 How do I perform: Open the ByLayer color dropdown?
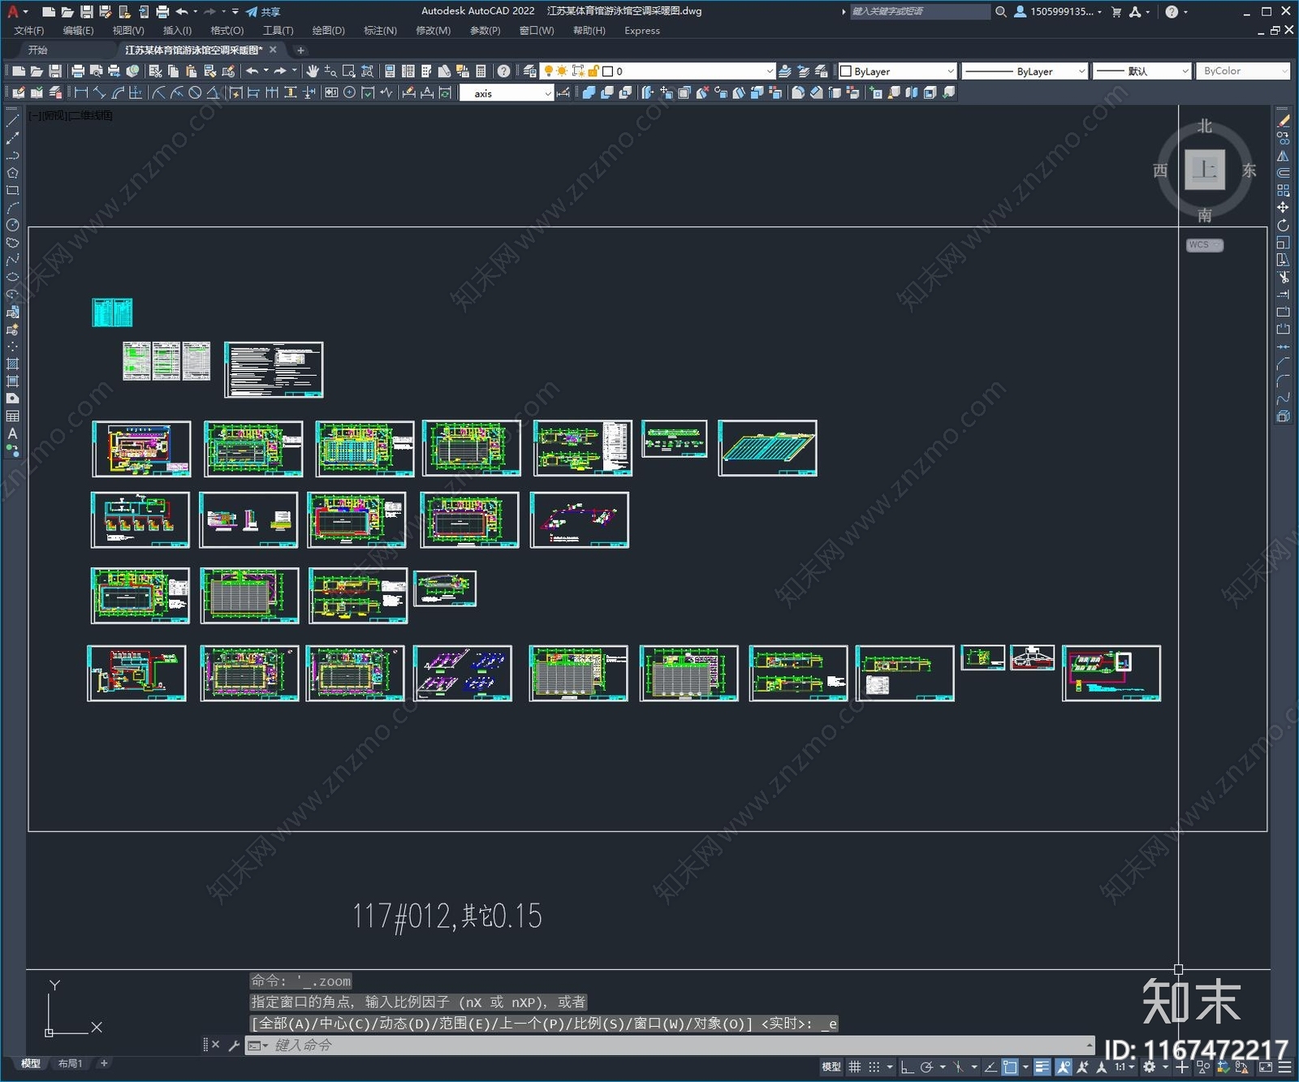(897, 71)
